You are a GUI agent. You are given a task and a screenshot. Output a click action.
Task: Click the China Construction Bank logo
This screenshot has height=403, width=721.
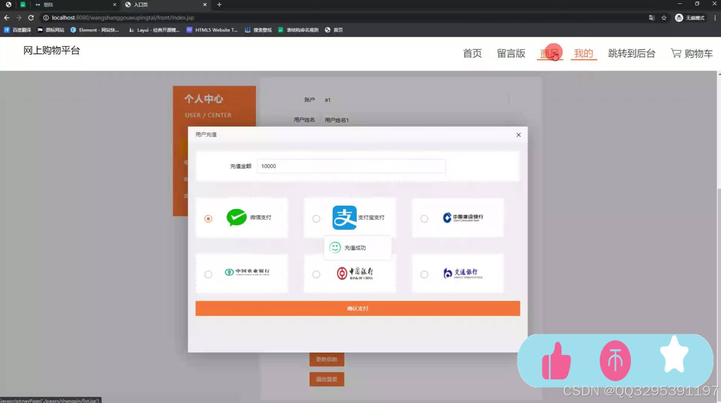click(463, 218)
